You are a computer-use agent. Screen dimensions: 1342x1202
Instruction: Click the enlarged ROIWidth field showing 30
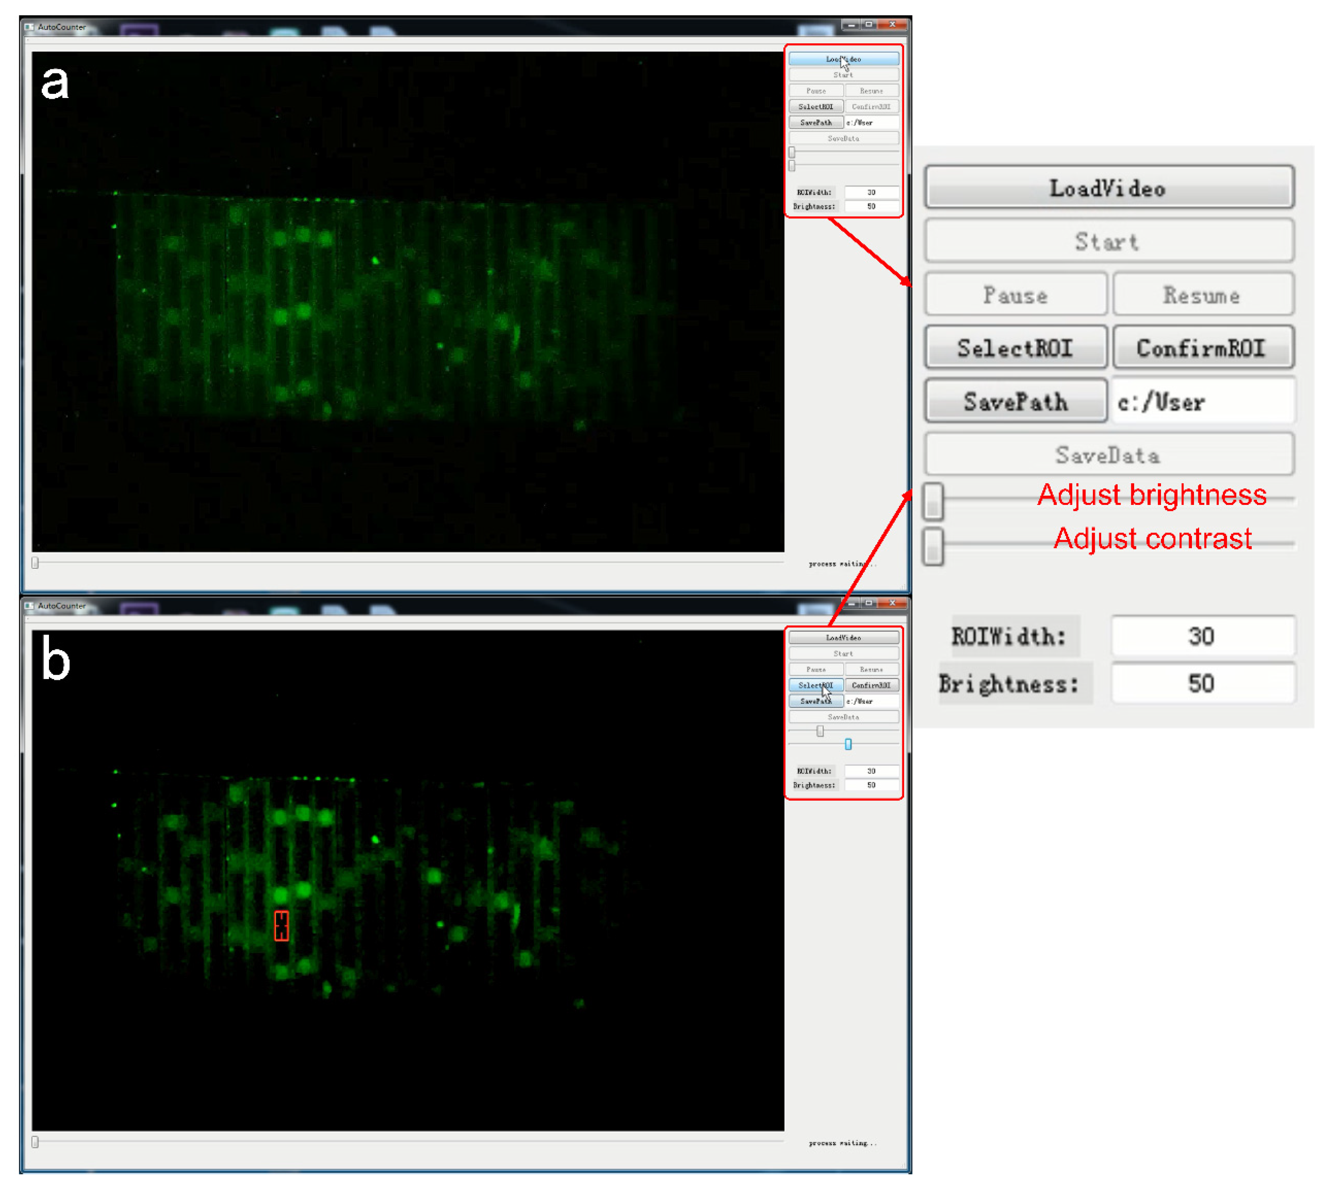[1202, 636]
